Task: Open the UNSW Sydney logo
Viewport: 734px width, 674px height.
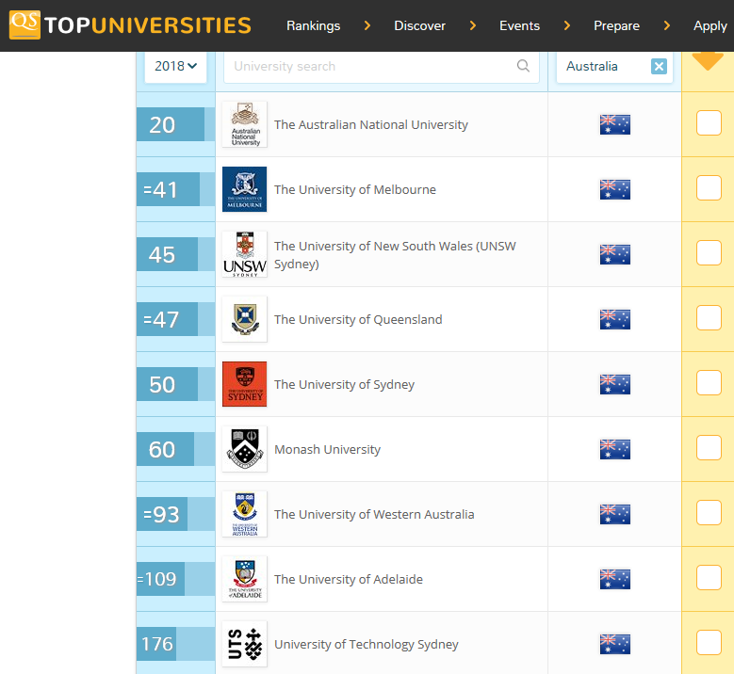Action: (244, 254)
